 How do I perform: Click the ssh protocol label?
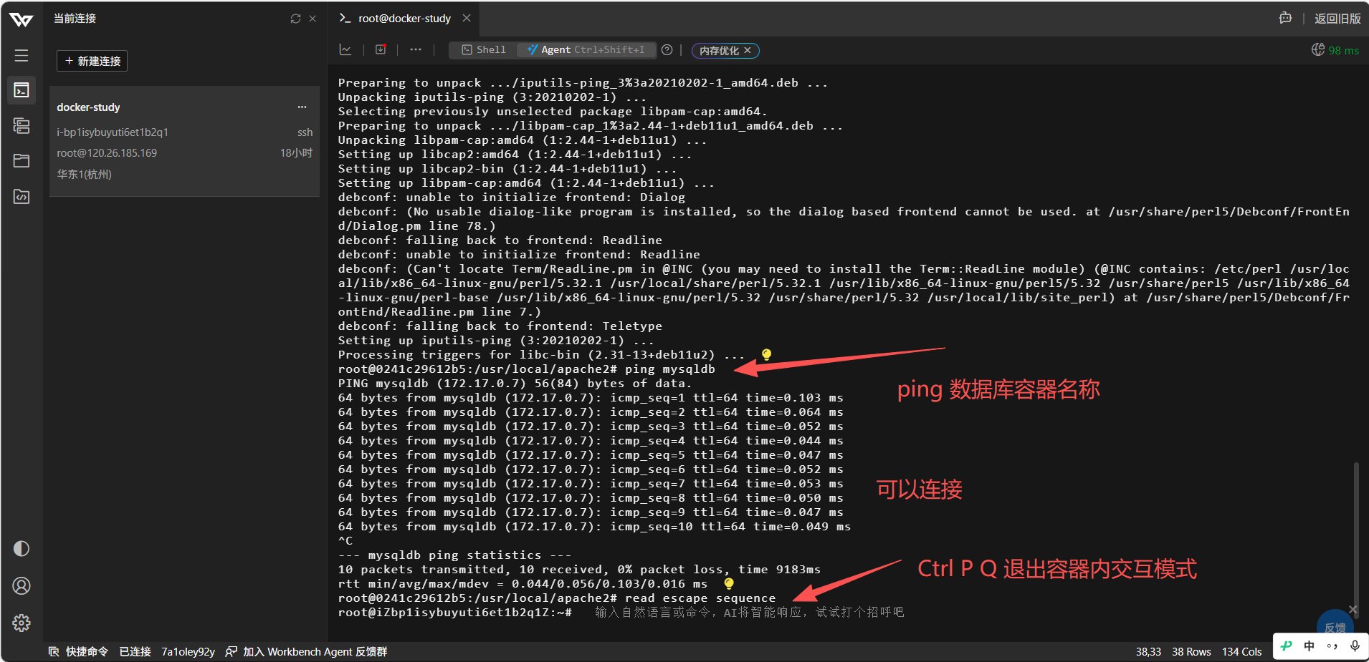[305, 132]
